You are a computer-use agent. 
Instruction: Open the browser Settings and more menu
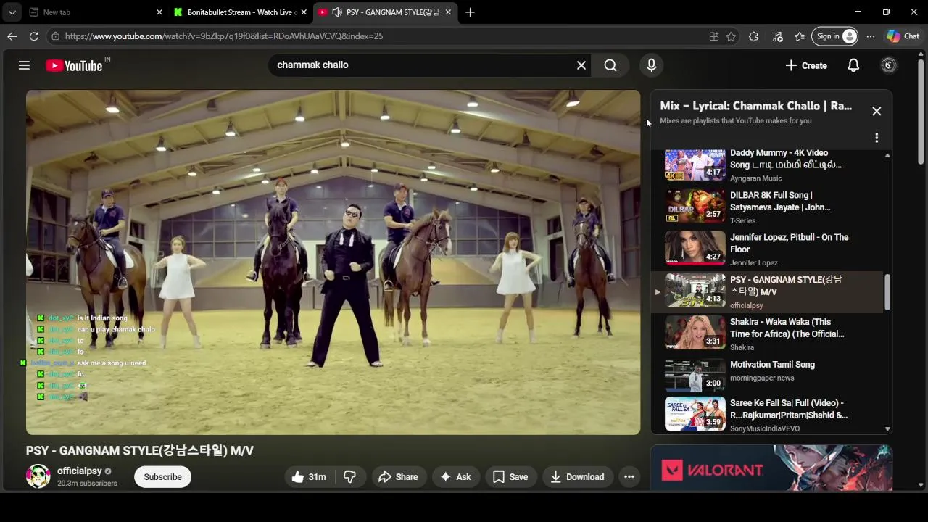[x=871, y=36]
